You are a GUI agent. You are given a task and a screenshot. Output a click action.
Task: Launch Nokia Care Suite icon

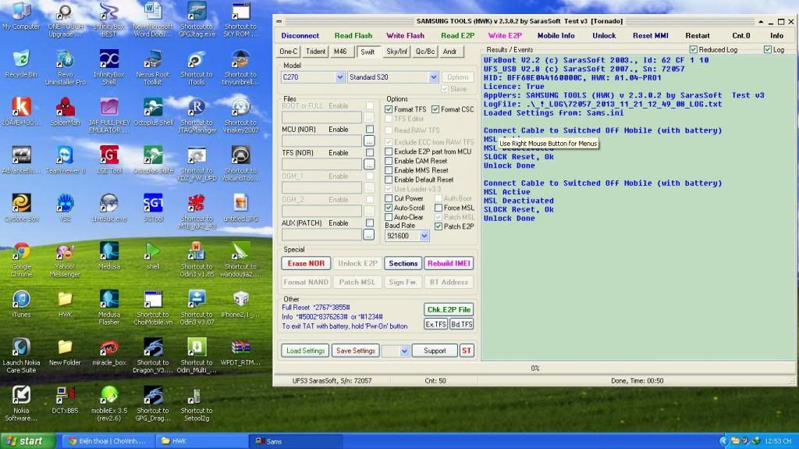pyautogui.click(x=21, y=355)
